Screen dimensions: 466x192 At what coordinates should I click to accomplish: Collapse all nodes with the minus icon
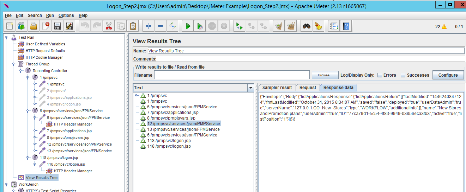[x=161, y=26]
